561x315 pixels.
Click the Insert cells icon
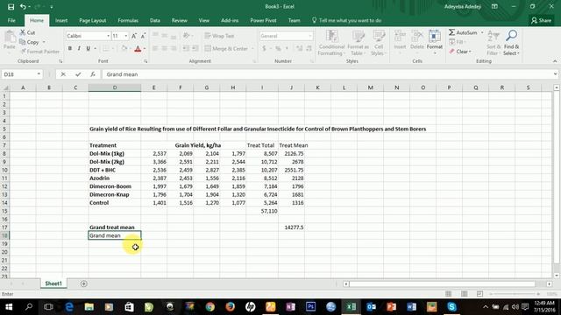point(400,37)
